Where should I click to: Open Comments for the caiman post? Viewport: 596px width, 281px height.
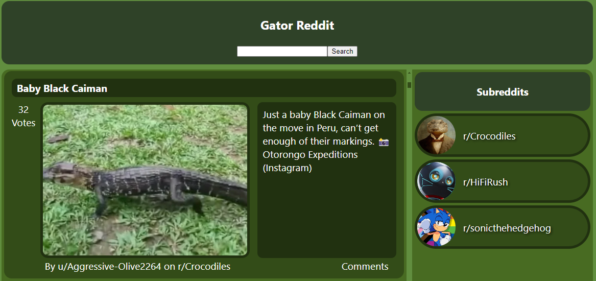coord(365,267)
